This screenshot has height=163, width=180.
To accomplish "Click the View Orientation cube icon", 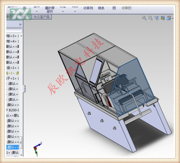I will click(169, 18).
